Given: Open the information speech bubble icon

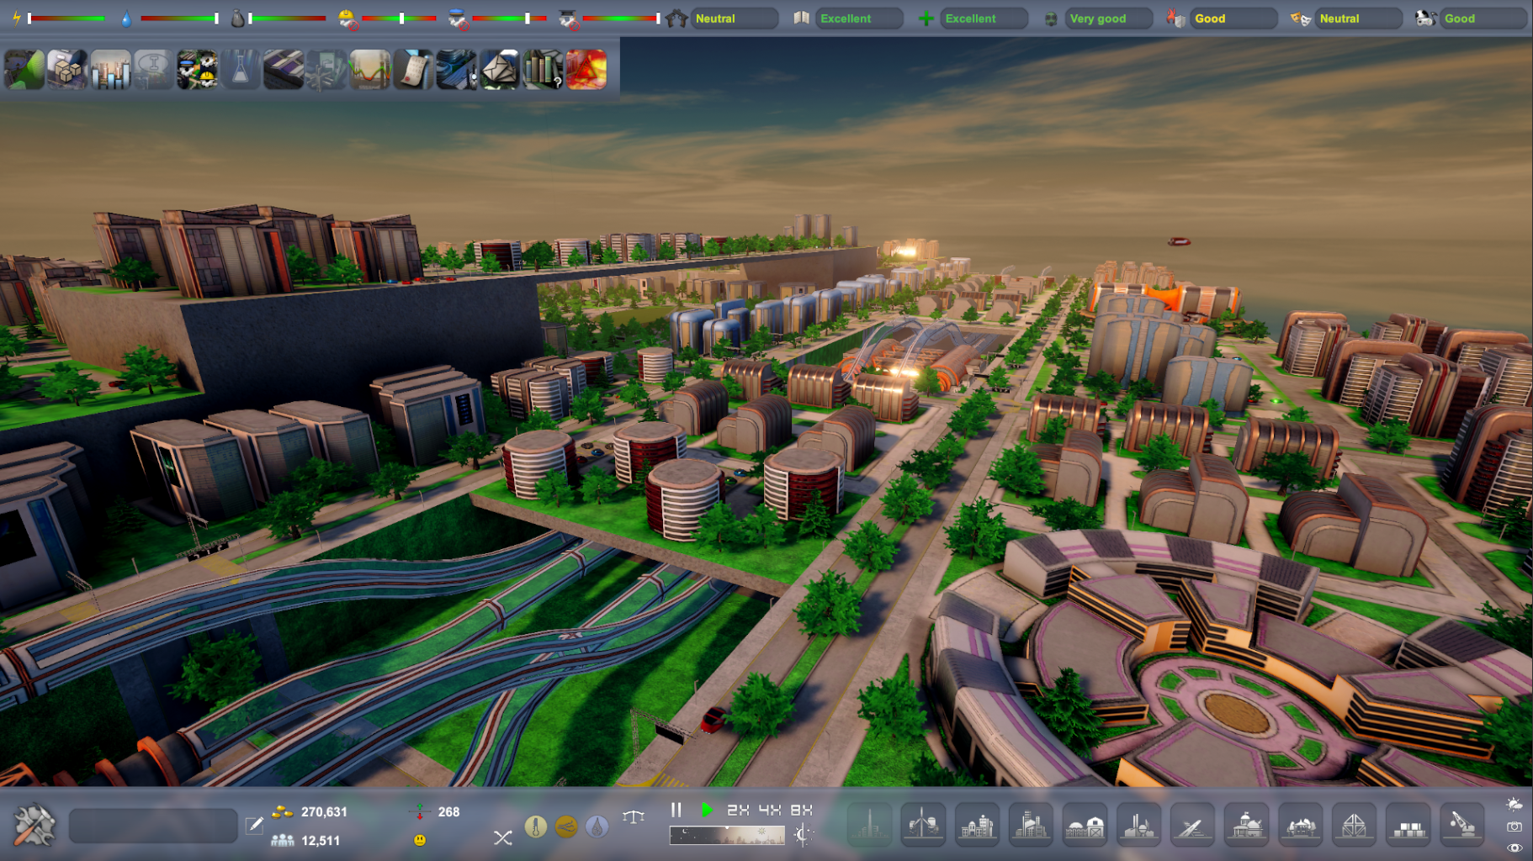Looking at the screenshot, I should pos(153,70).
